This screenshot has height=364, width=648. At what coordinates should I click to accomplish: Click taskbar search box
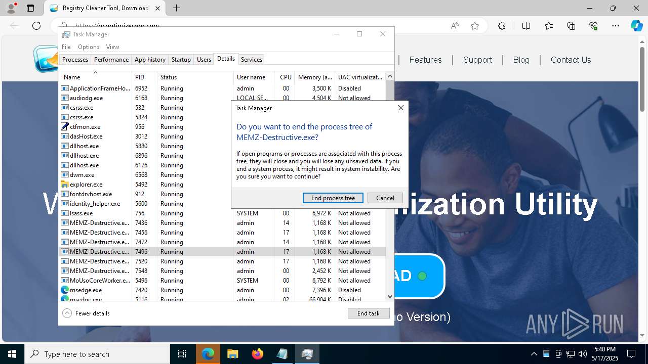[97, 354]
